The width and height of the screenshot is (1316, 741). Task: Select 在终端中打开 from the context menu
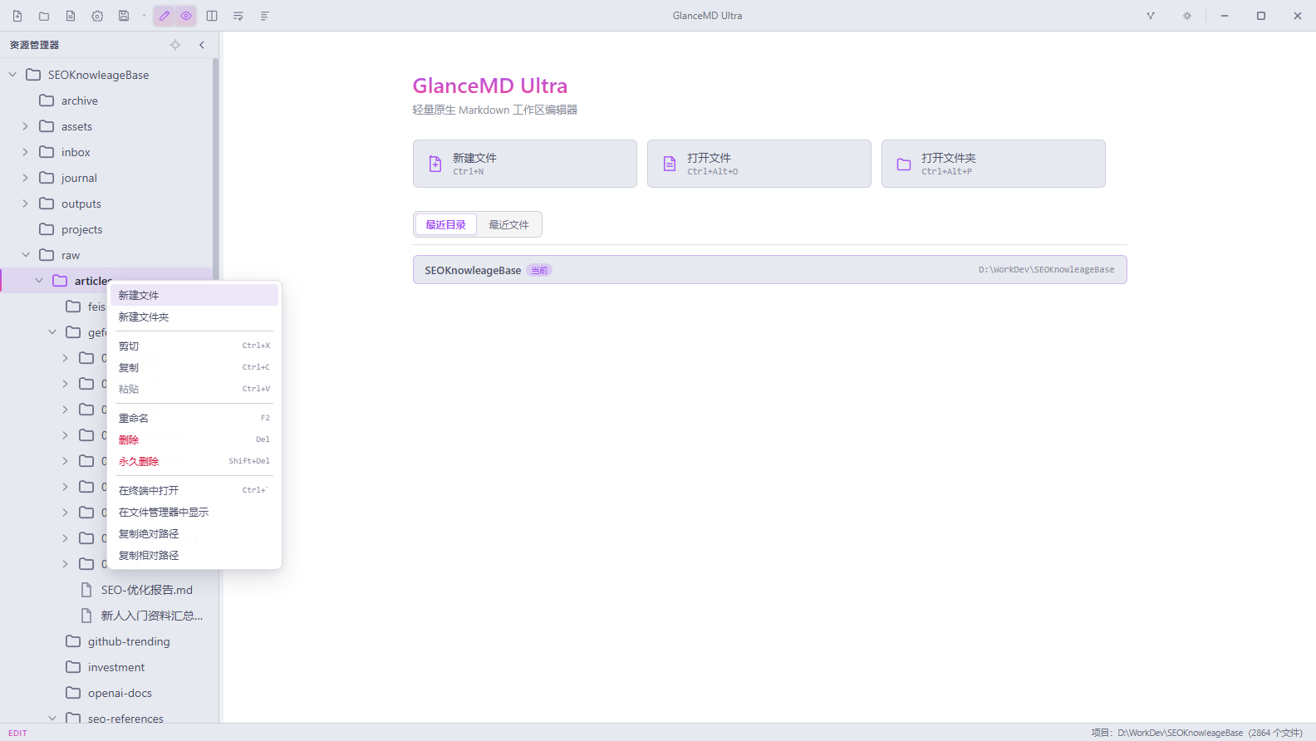click(x=194, y=490)
